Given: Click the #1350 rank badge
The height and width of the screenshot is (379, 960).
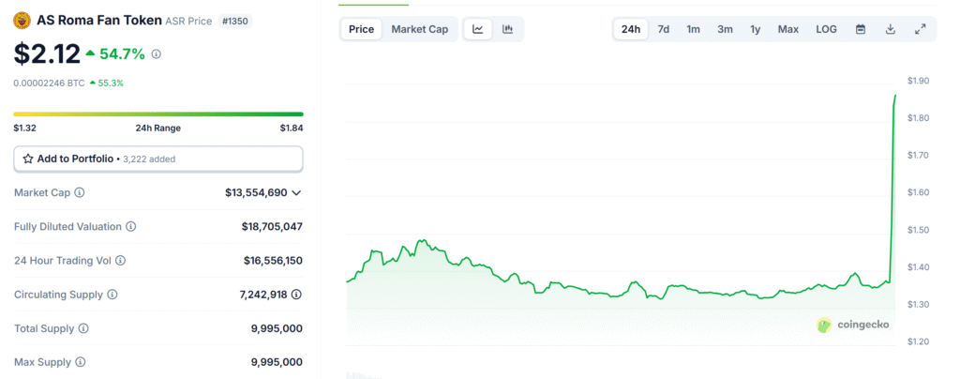Looking at the screenshot, I should point(235,21).
